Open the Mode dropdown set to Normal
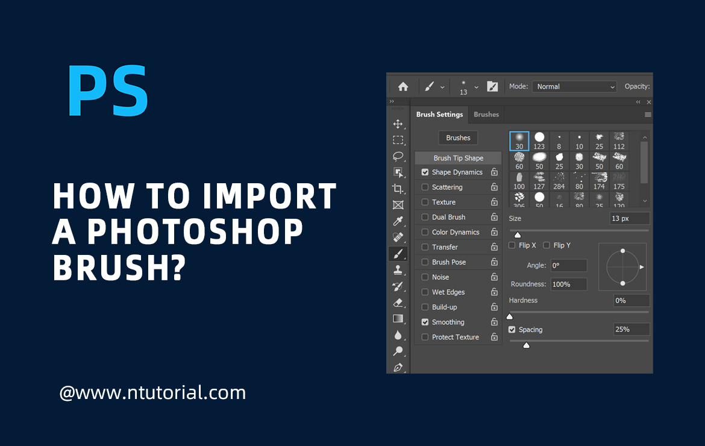Viewport: 705px width, 446px height. tap(574, 86)
